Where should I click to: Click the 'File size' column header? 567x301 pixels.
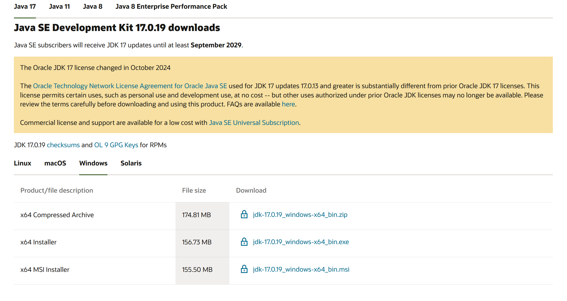194,191
